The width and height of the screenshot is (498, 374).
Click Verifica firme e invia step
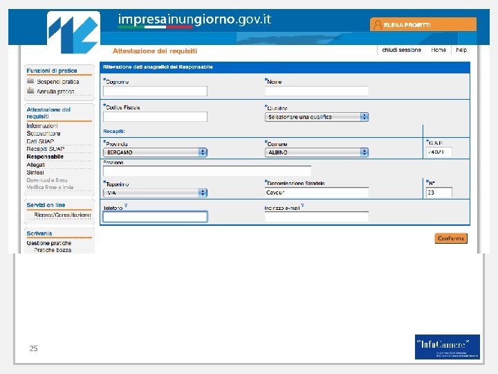tap(50, 187)
